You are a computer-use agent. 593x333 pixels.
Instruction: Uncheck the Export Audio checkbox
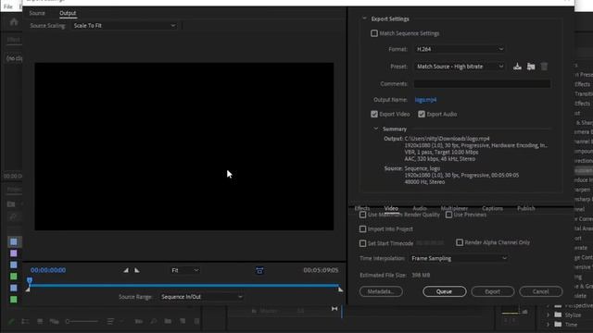pos(422,114)
